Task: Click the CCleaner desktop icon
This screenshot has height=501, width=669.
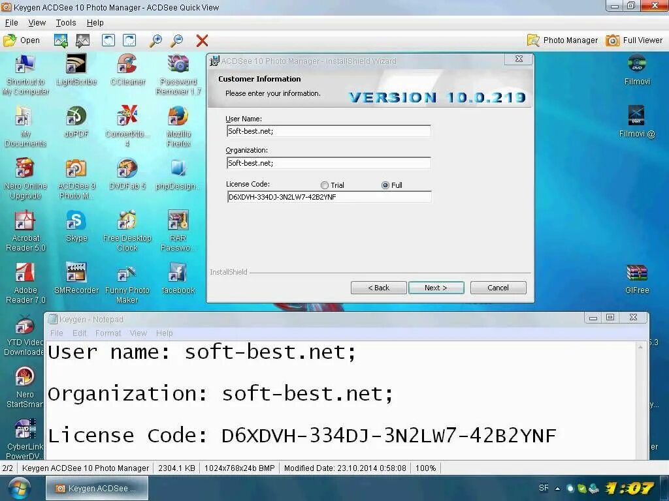Action: (x=127, y=70)
